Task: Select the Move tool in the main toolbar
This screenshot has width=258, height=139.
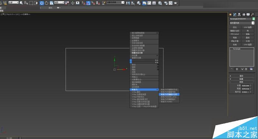Action: coord(42,3)
